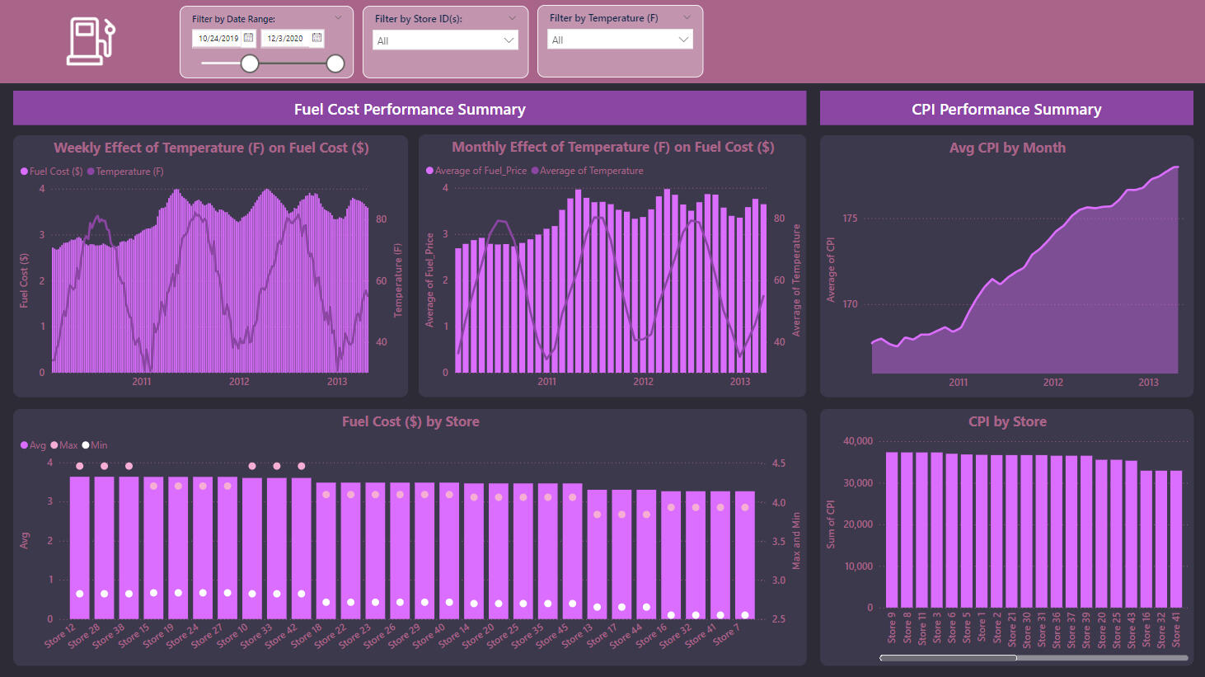Open the end date calendar picker
The image size is (1205, 677).
click(316, 38)
